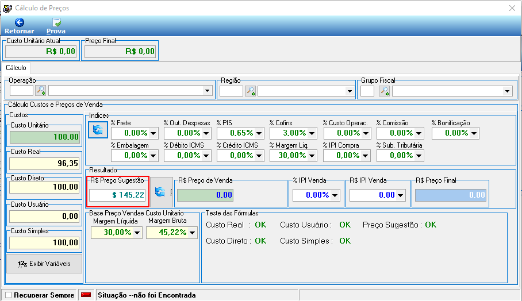The height and width of the screenshot is (301, 522).
Task: Open the R$ IPI Venda dropdown arrow
Action: pyautogui.click(x=401, y=195)
